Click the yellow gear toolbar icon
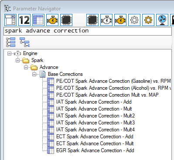 pos(148,20)
